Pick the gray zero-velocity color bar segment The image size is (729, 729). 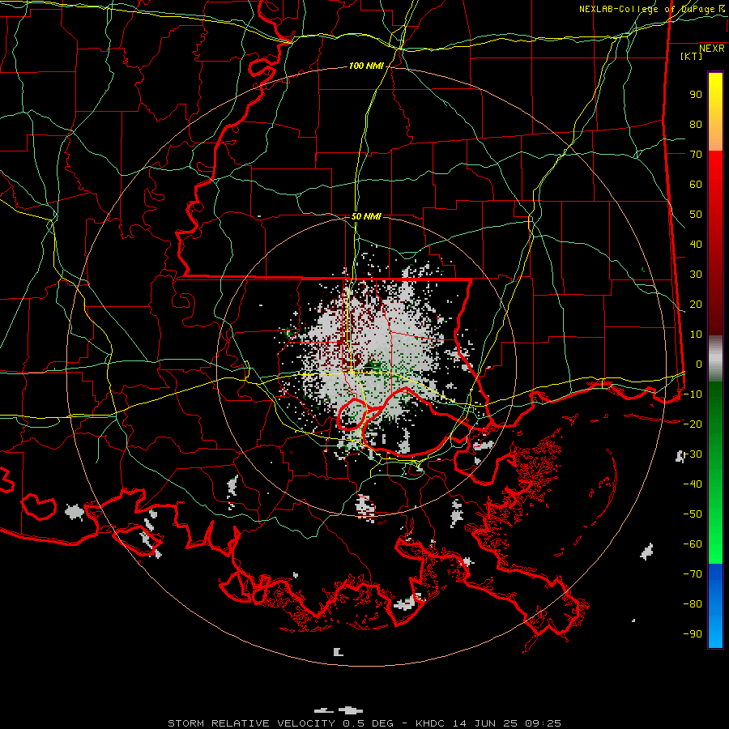[x=715, y=359]
